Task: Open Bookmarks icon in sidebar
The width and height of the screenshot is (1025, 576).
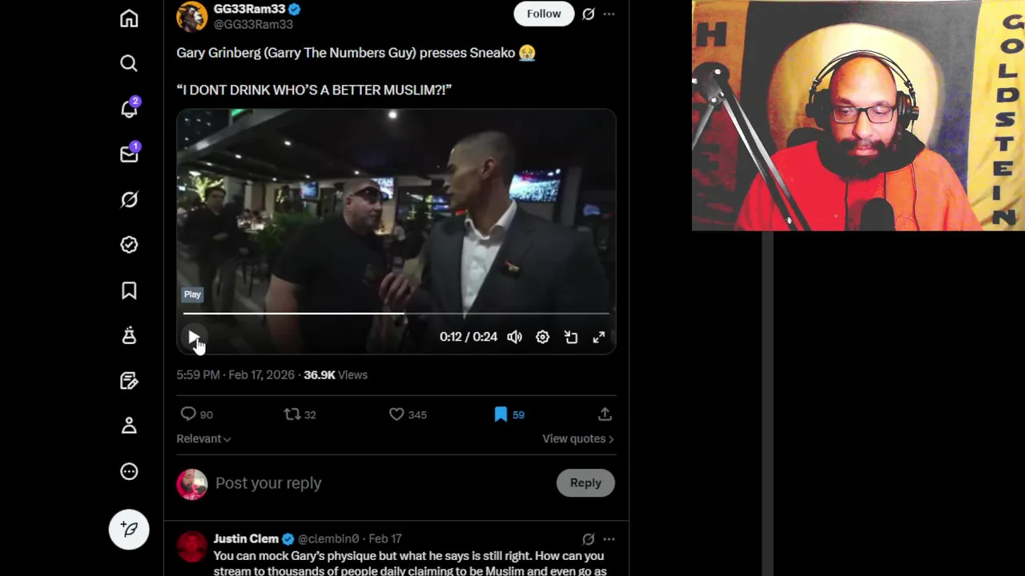Action: 129,290
